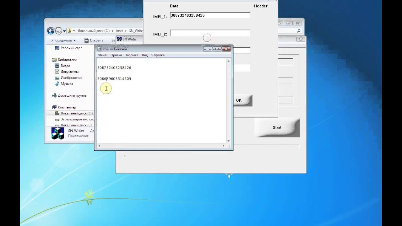Click the line 308689603514505 in Notepad
The width and height of the screenshot is (402, 226).
pyautogui.click(x=114, y=78)
